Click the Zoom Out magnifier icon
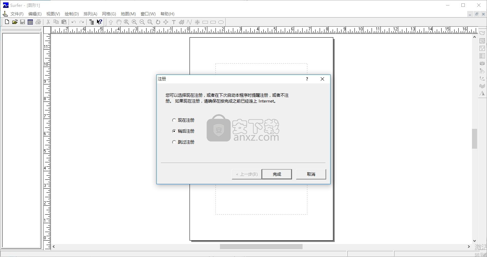Screen dimensions: 487x257 point(142,22)
